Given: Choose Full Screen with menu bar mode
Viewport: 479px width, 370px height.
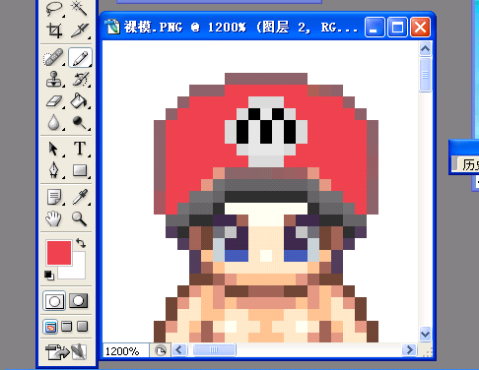Looking at the screenshot, I should click(x=67, y=327).
